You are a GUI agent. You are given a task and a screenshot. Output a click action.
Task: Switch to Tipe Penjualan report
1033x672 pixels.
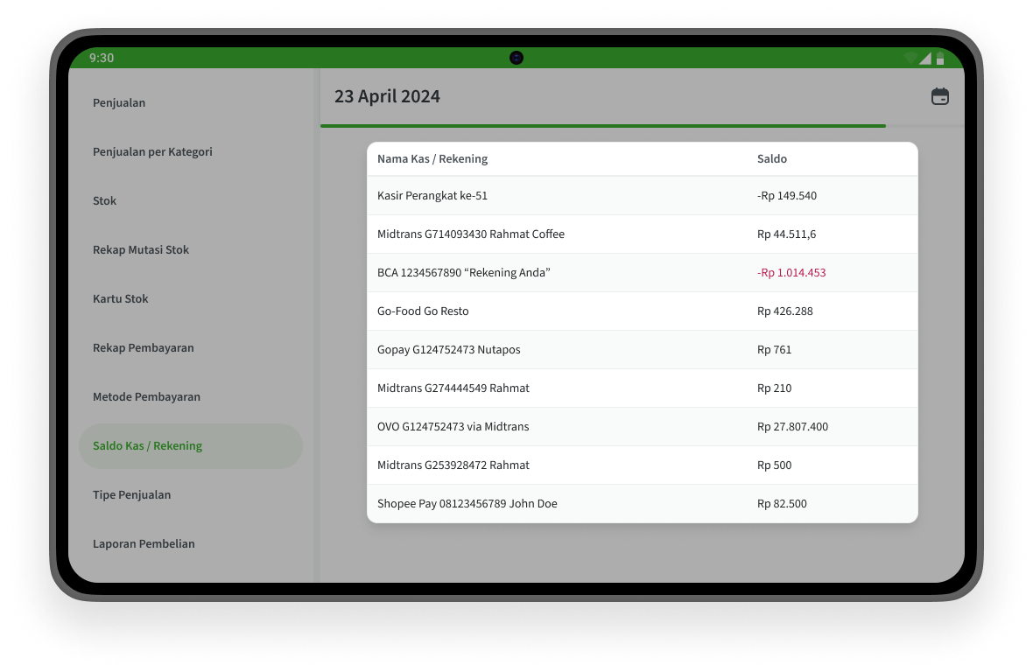pos(131,494)
